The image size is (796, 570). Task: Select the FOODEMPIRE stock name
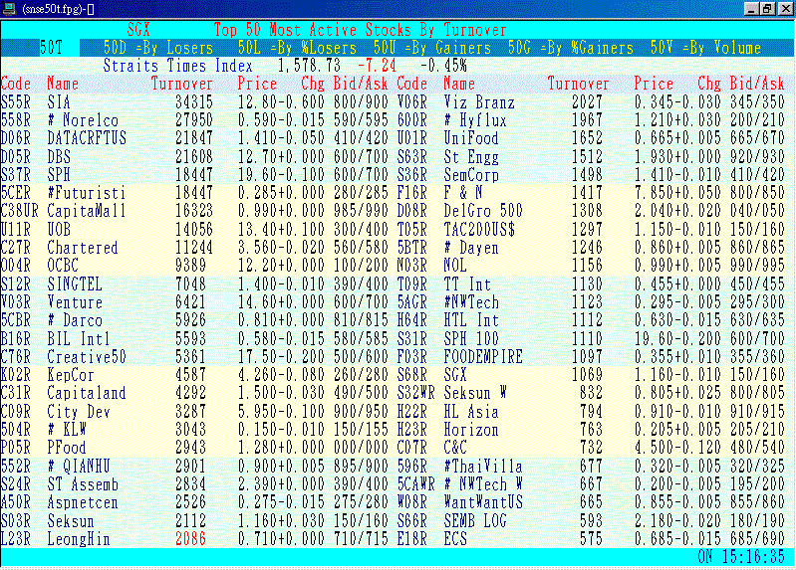[x=483, y=356]
